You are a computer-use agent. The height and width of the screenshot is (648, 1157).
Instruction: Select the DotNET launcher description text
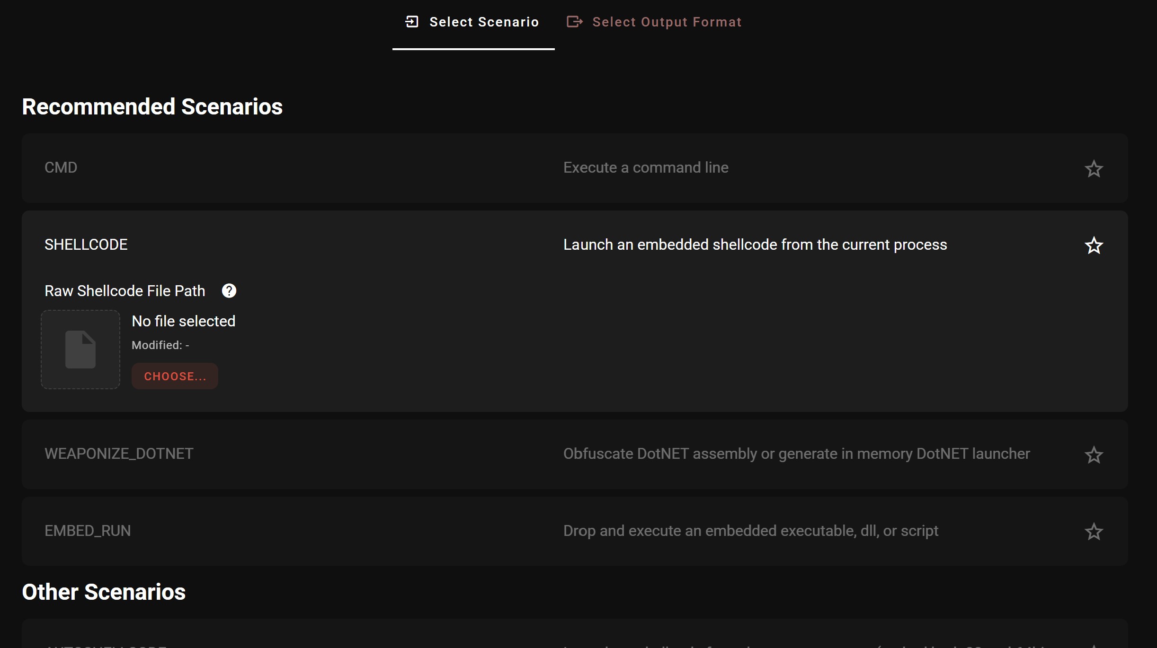click(x=796, y=454)
